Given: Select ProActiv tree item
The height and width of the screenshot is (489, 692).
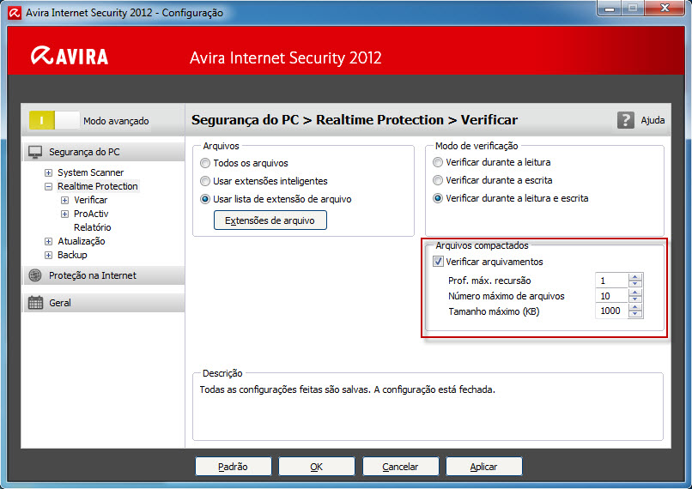Looking at the screenshot, I should pyautogui.click(x=91, y=214).
